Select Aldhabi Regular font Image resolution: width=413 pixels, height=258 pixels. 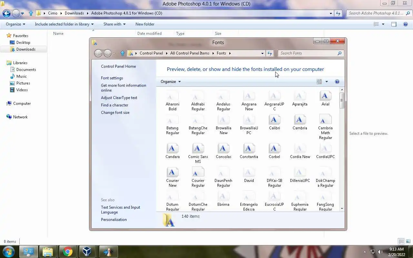[x=198, y=101]
